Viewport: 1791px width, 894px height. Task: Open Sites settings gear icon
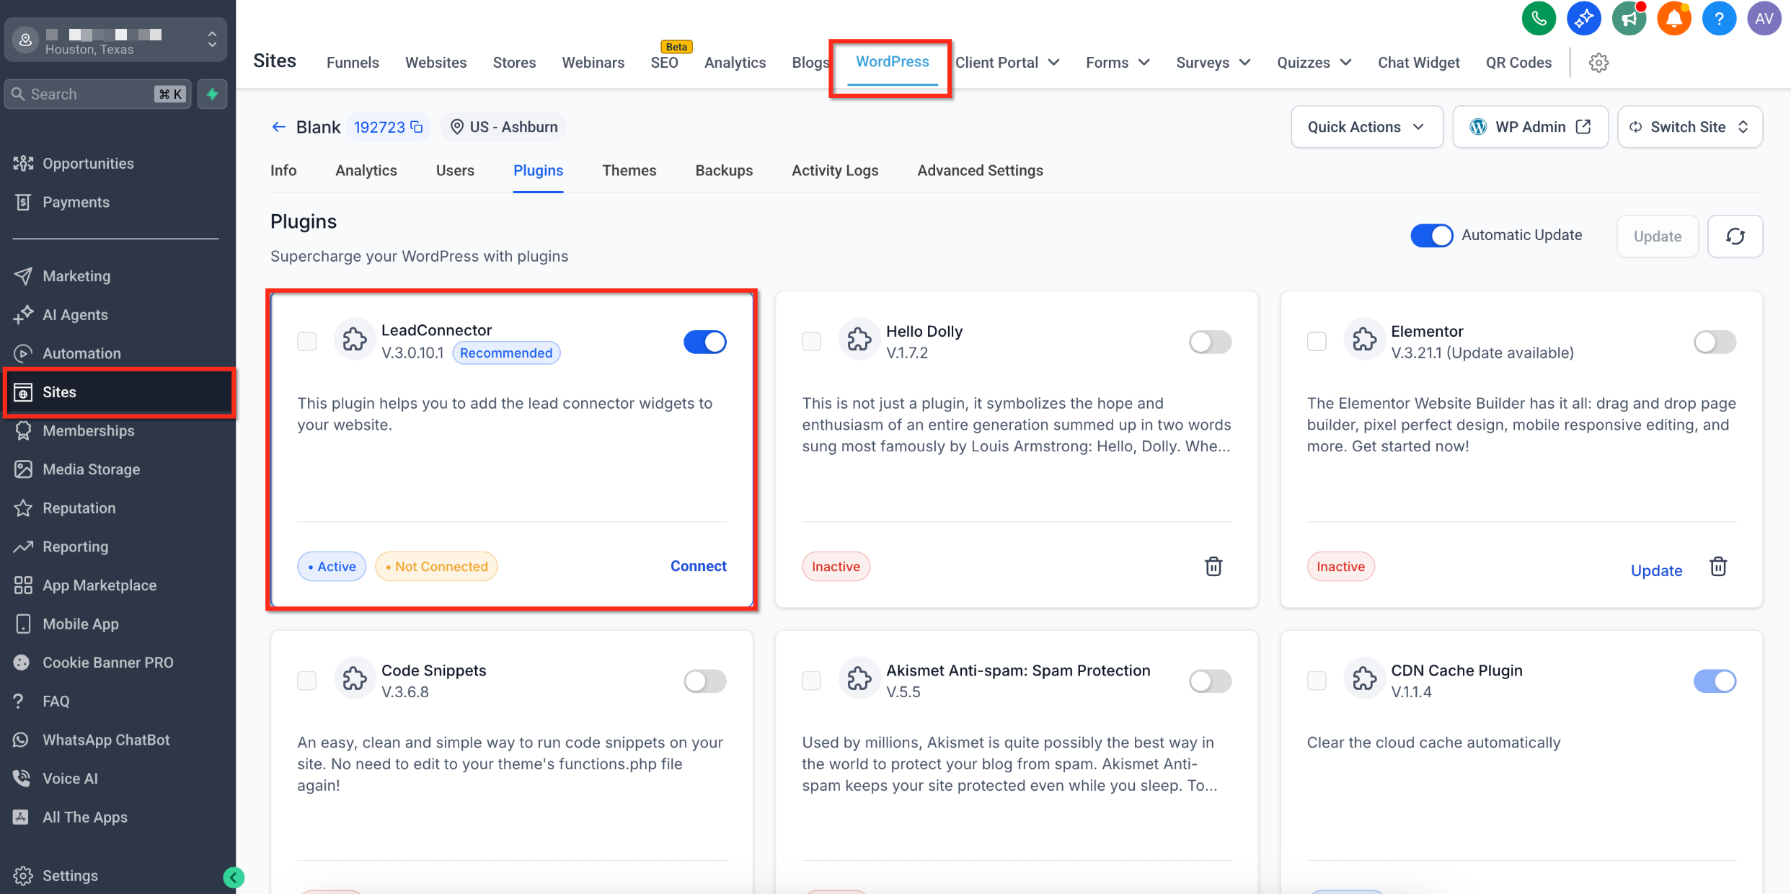[1598, 63]
